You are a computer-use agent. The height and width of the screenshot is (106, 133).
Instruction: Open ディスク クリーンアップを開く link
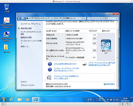31,42
